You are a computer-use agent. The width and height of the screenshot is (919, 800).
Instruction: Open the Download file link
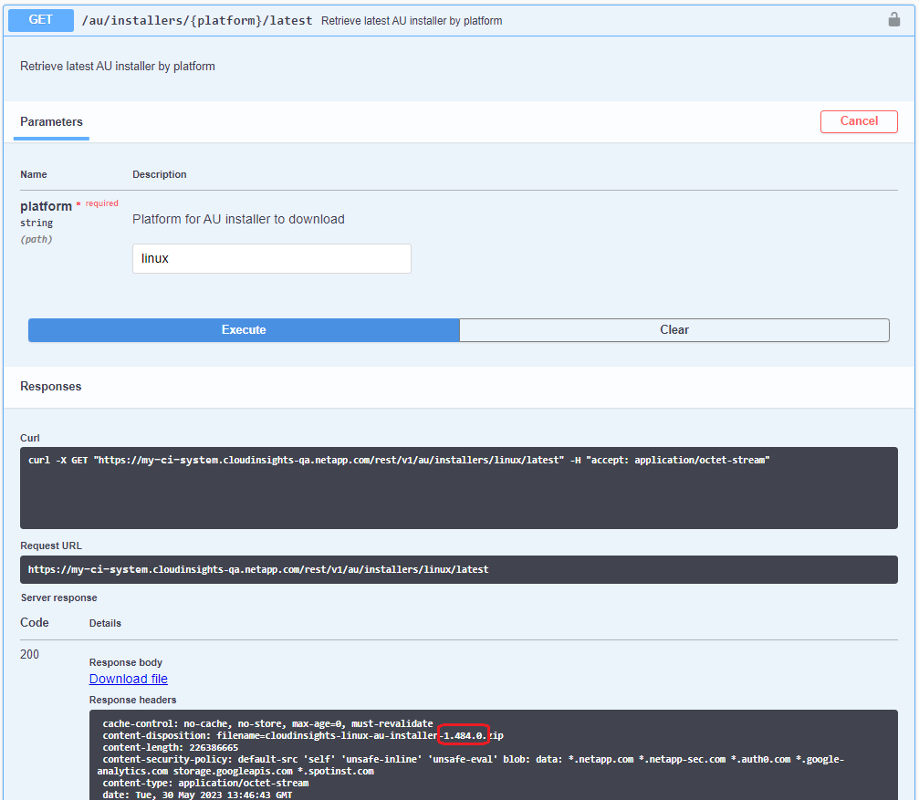pos(129,679)
